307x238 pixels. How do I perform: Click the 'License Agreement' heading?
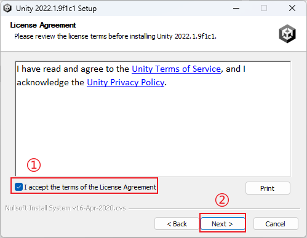(x=43, y=25)
